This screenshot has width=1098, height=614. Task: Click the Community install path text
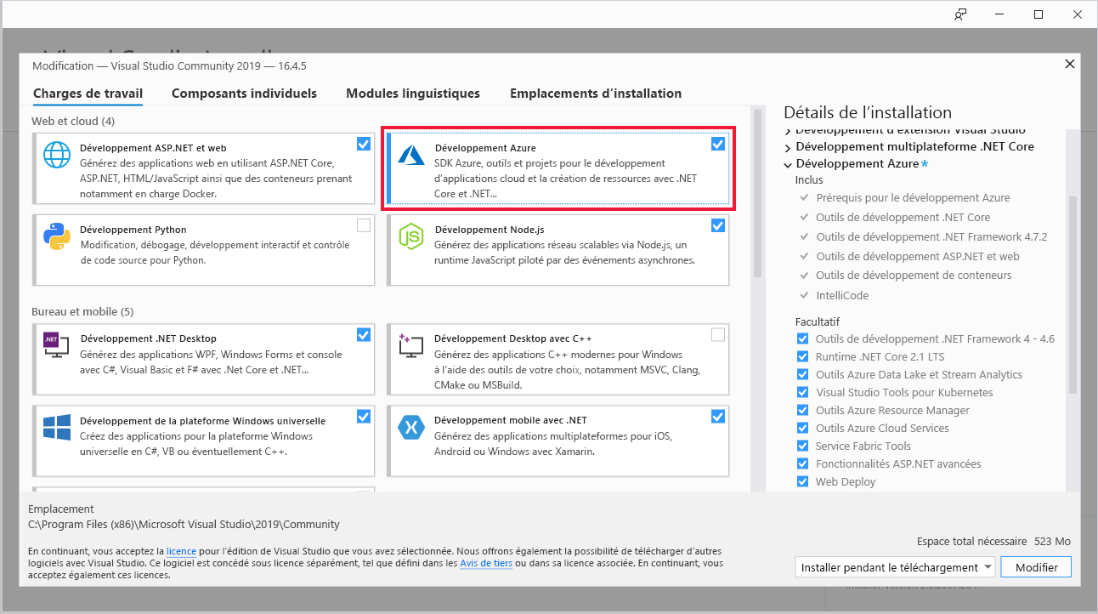(184, 525)
